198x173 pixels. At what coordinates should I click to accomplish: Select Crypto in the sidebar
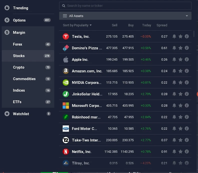28,67
